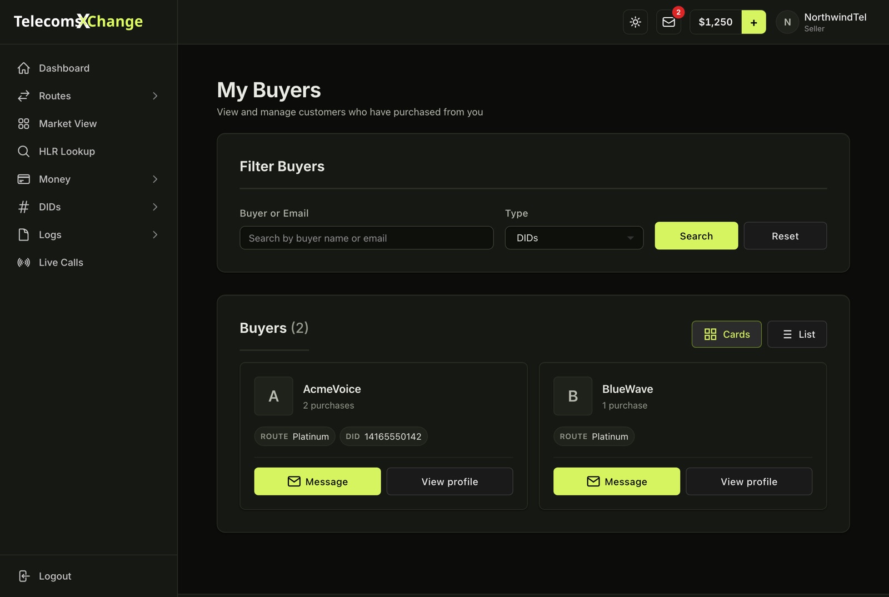This screenshot has width=889, height=597.
Task: Click the TelecomsXChange logo
Action: click(78, 22)
